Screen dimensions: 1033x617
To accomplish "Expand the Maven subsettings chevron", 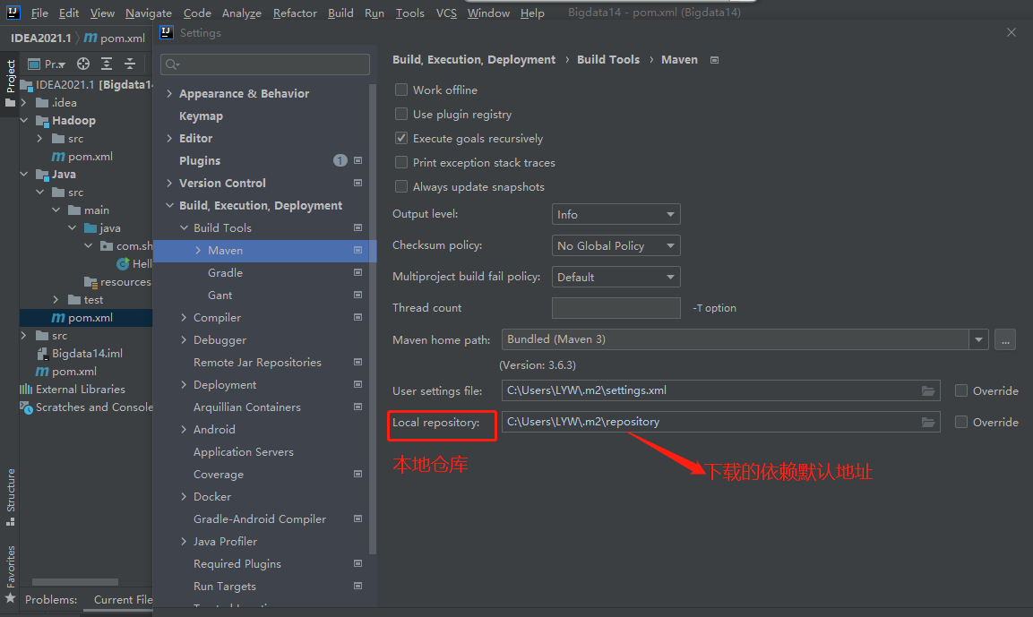I will pos(198,250).
